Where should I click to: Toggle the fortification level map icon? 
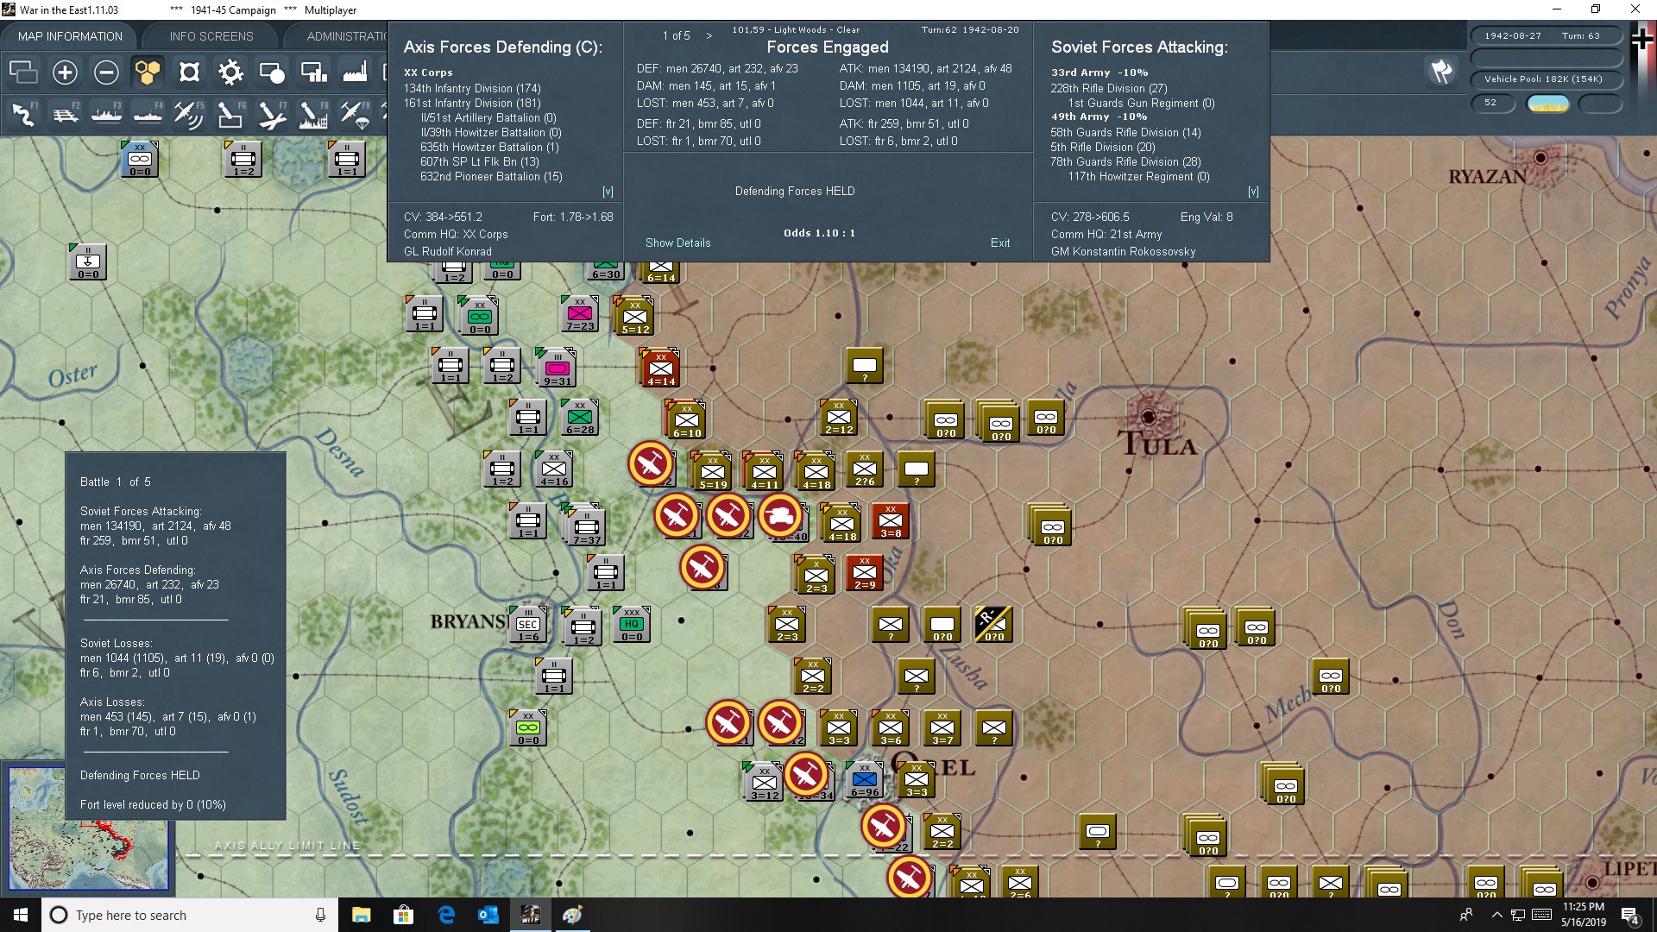coord(189,72)
